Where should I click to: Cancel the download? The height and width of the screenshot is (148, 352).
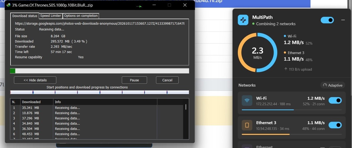167,80
